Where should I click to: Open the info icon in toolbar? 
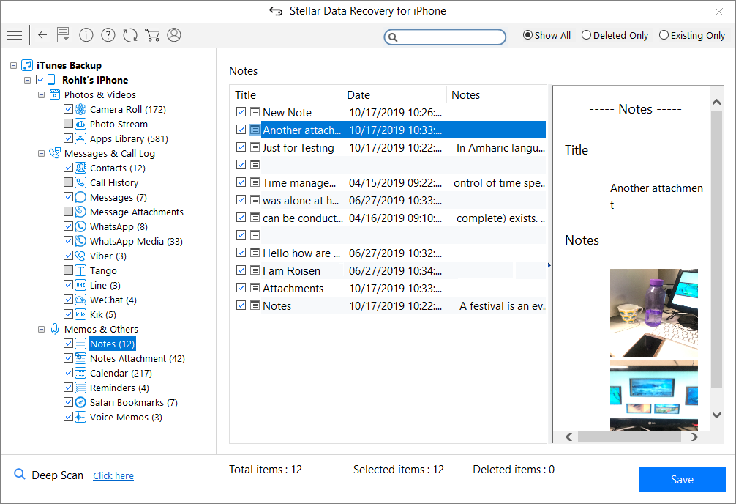tap(86, 35)
